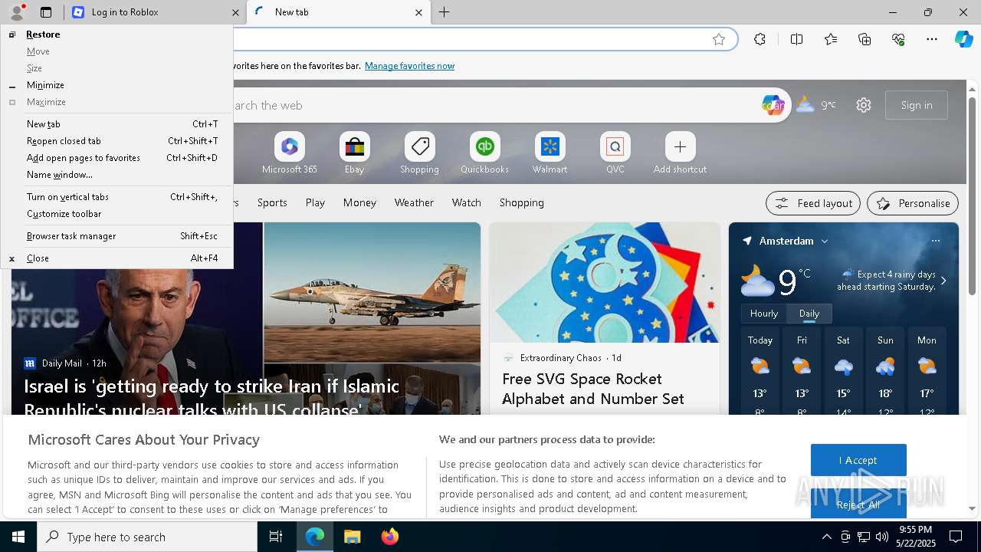Click the Sign in button
The image size is (981, 552).
point(917,105)
